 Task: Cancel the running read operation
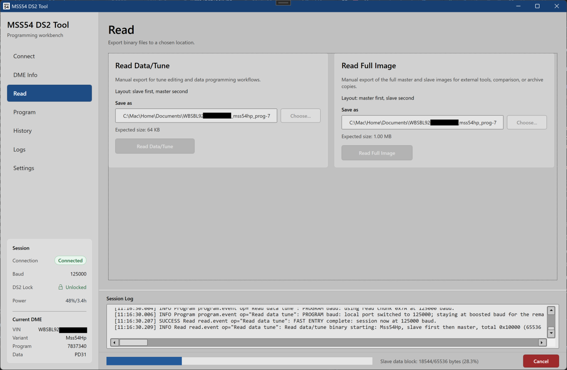541,361
